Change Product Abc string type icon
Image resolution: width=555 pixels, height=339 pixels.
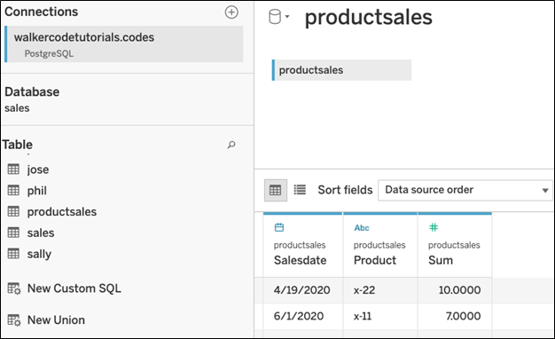coord(362,228)
